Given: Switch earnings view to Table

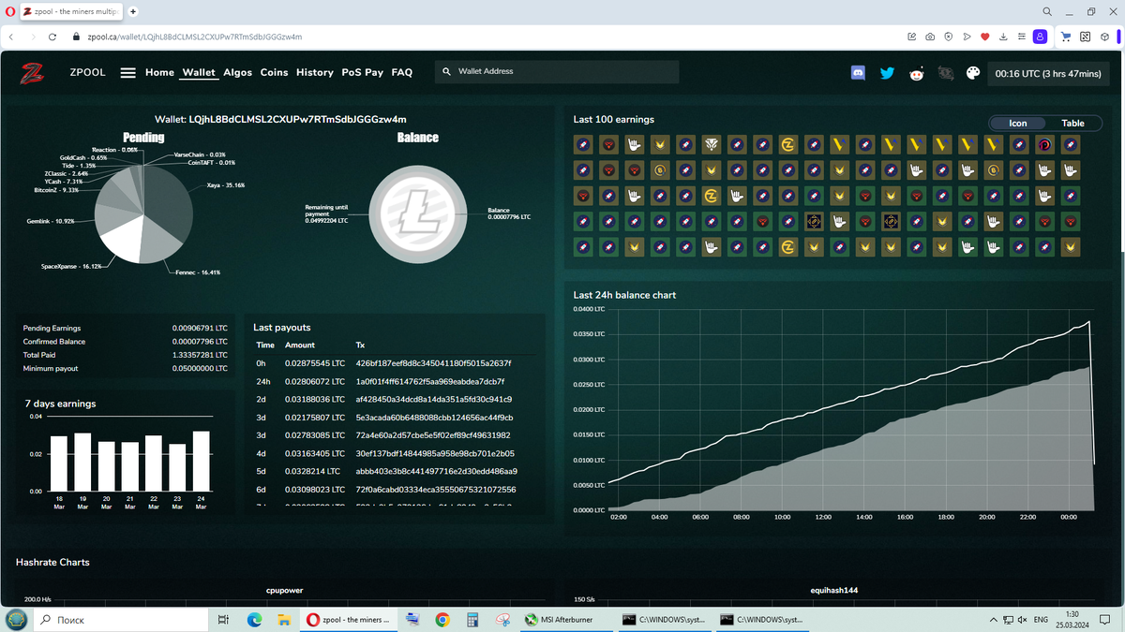Looking at the screenshot, I should (x=1072, y=123).
